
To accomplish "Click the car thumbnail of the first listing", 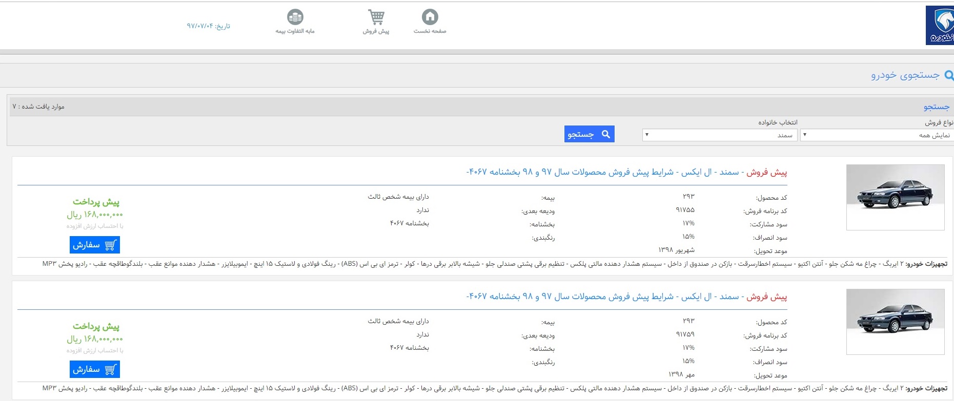I will point(896,197).
